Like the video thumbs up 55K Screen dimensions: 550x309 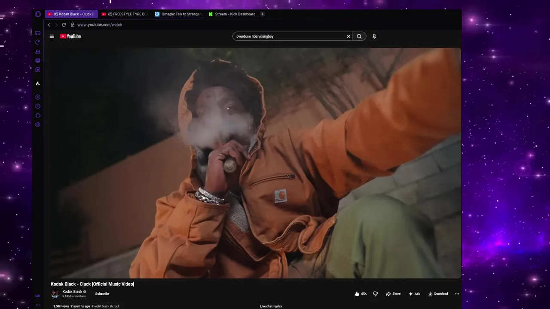click(361, 294)
